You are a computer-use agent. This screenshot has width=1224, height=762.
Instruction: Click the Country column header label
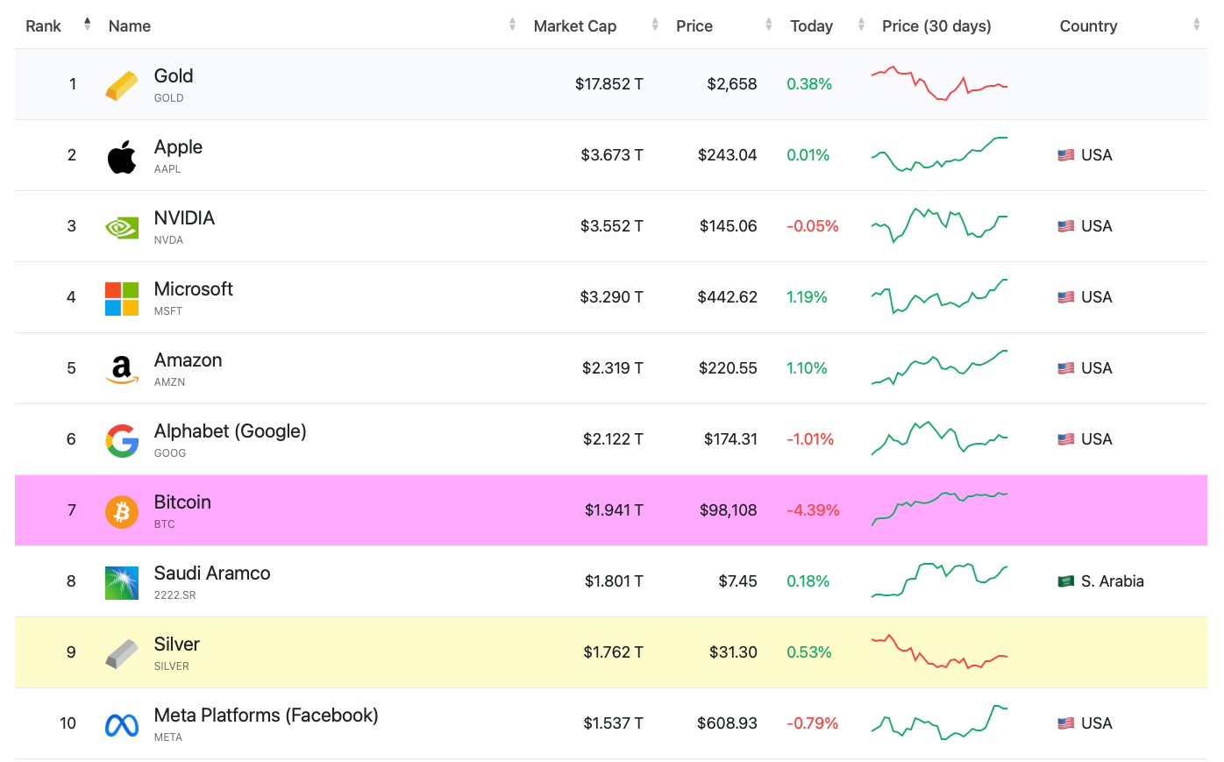point(1088,26)
